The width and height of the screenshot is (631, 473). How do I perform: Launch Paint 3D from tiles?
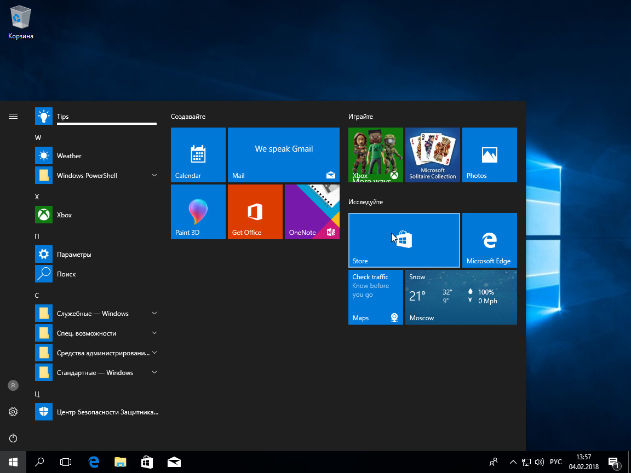[198, 211]
